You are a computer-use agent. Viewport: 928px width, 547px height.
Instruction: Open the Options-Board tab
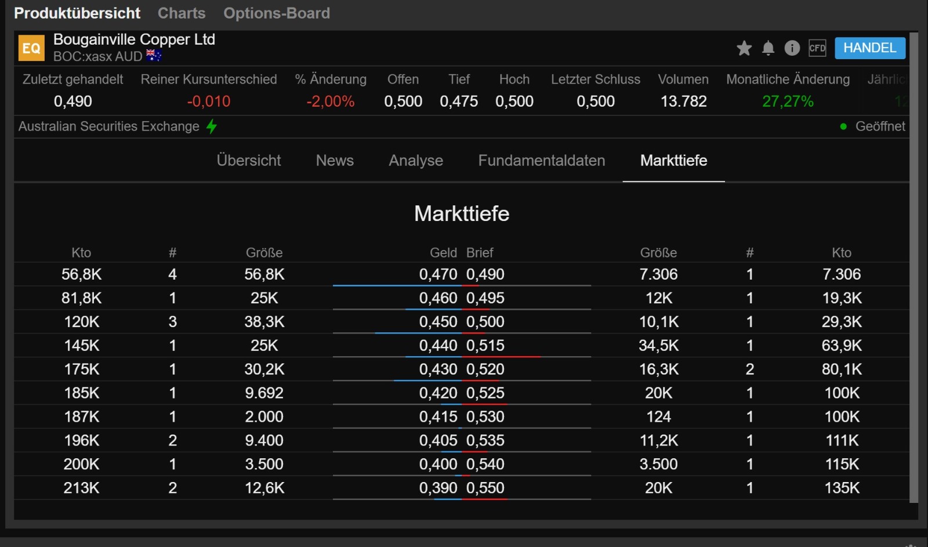277,13
